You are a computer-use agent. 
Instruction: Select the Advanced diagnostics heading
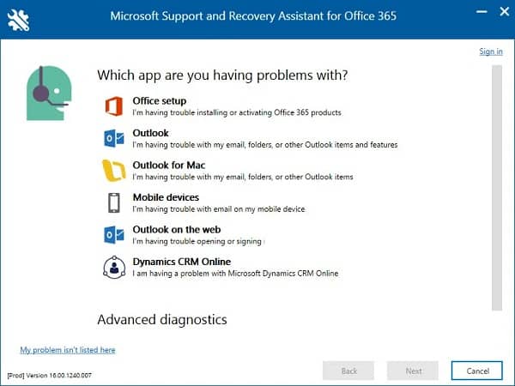pyautogui.click(x=162, y=320)
